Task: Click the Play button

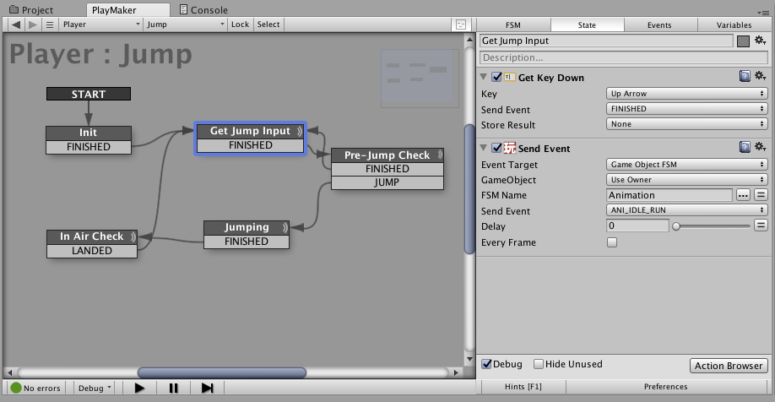Action: (x=139, y=388)
